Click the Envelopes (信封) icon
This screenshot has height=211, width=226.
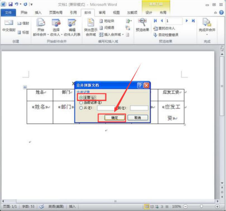point(23,23)
